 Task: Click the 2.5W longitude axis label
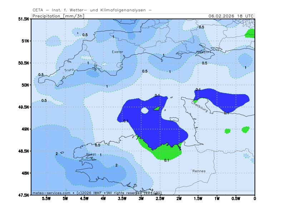[x=160, y=199]
